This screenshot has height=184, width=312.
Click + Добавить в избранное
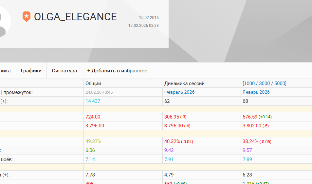click(x=117, y=71)
